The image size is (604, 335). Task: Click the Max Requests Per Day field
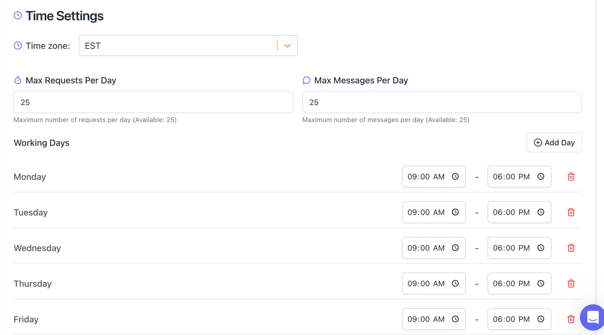pyautogui.click(x=153, y=102)
